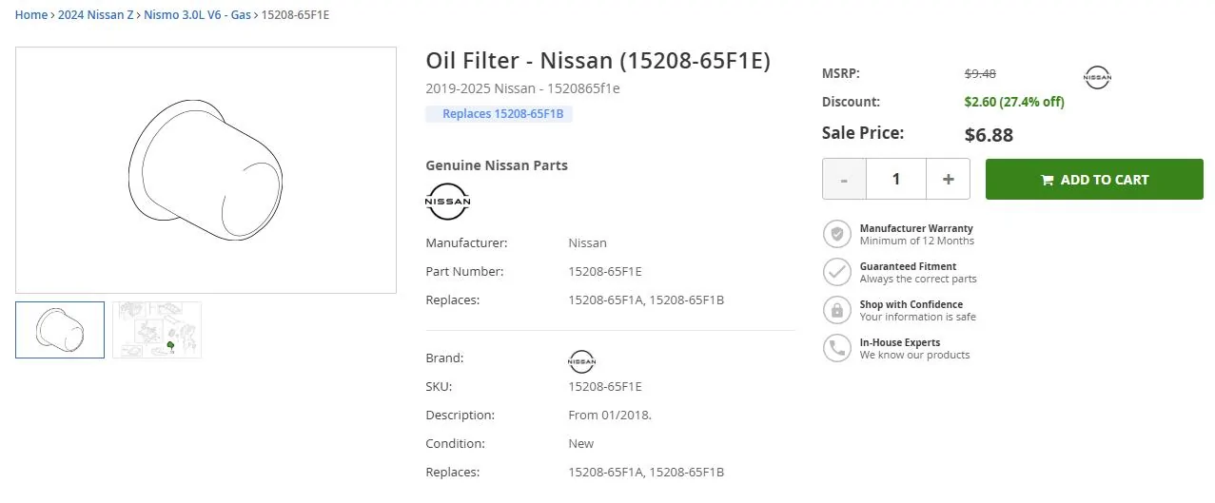
Task: Click the $6.88 sale price
Action: pyautogui.click(x=989, y=135)
